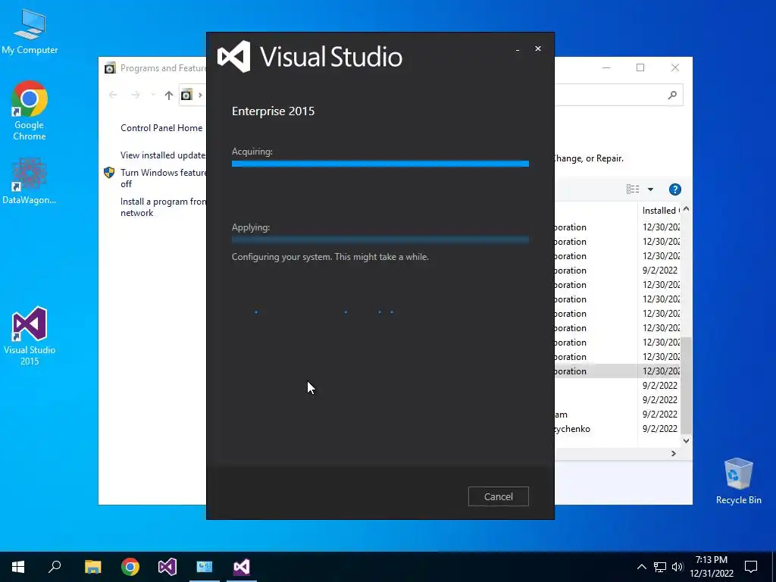Expand the address bar breadcrumb chevron

[x=200, y=95]
